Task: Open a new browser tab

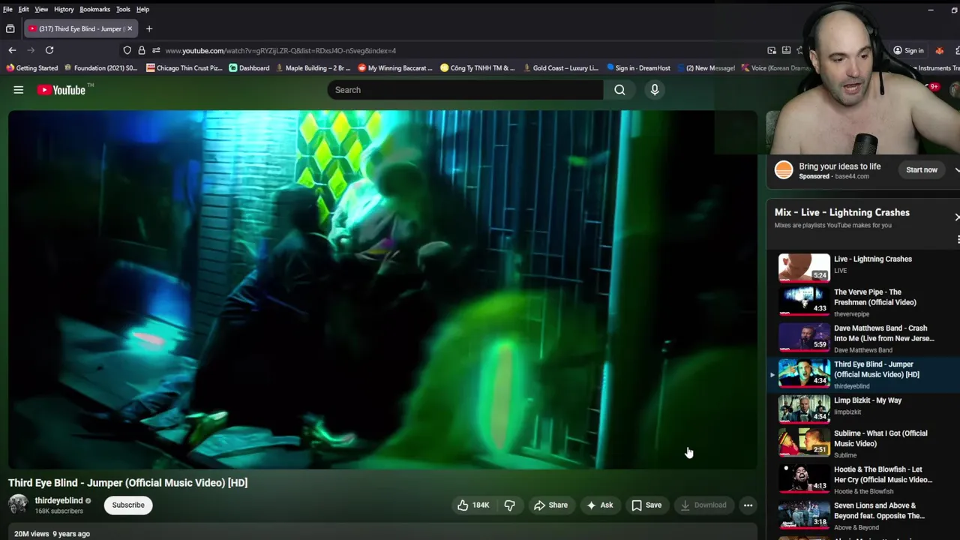Action: pyautogui.click(x=149, y=28)
